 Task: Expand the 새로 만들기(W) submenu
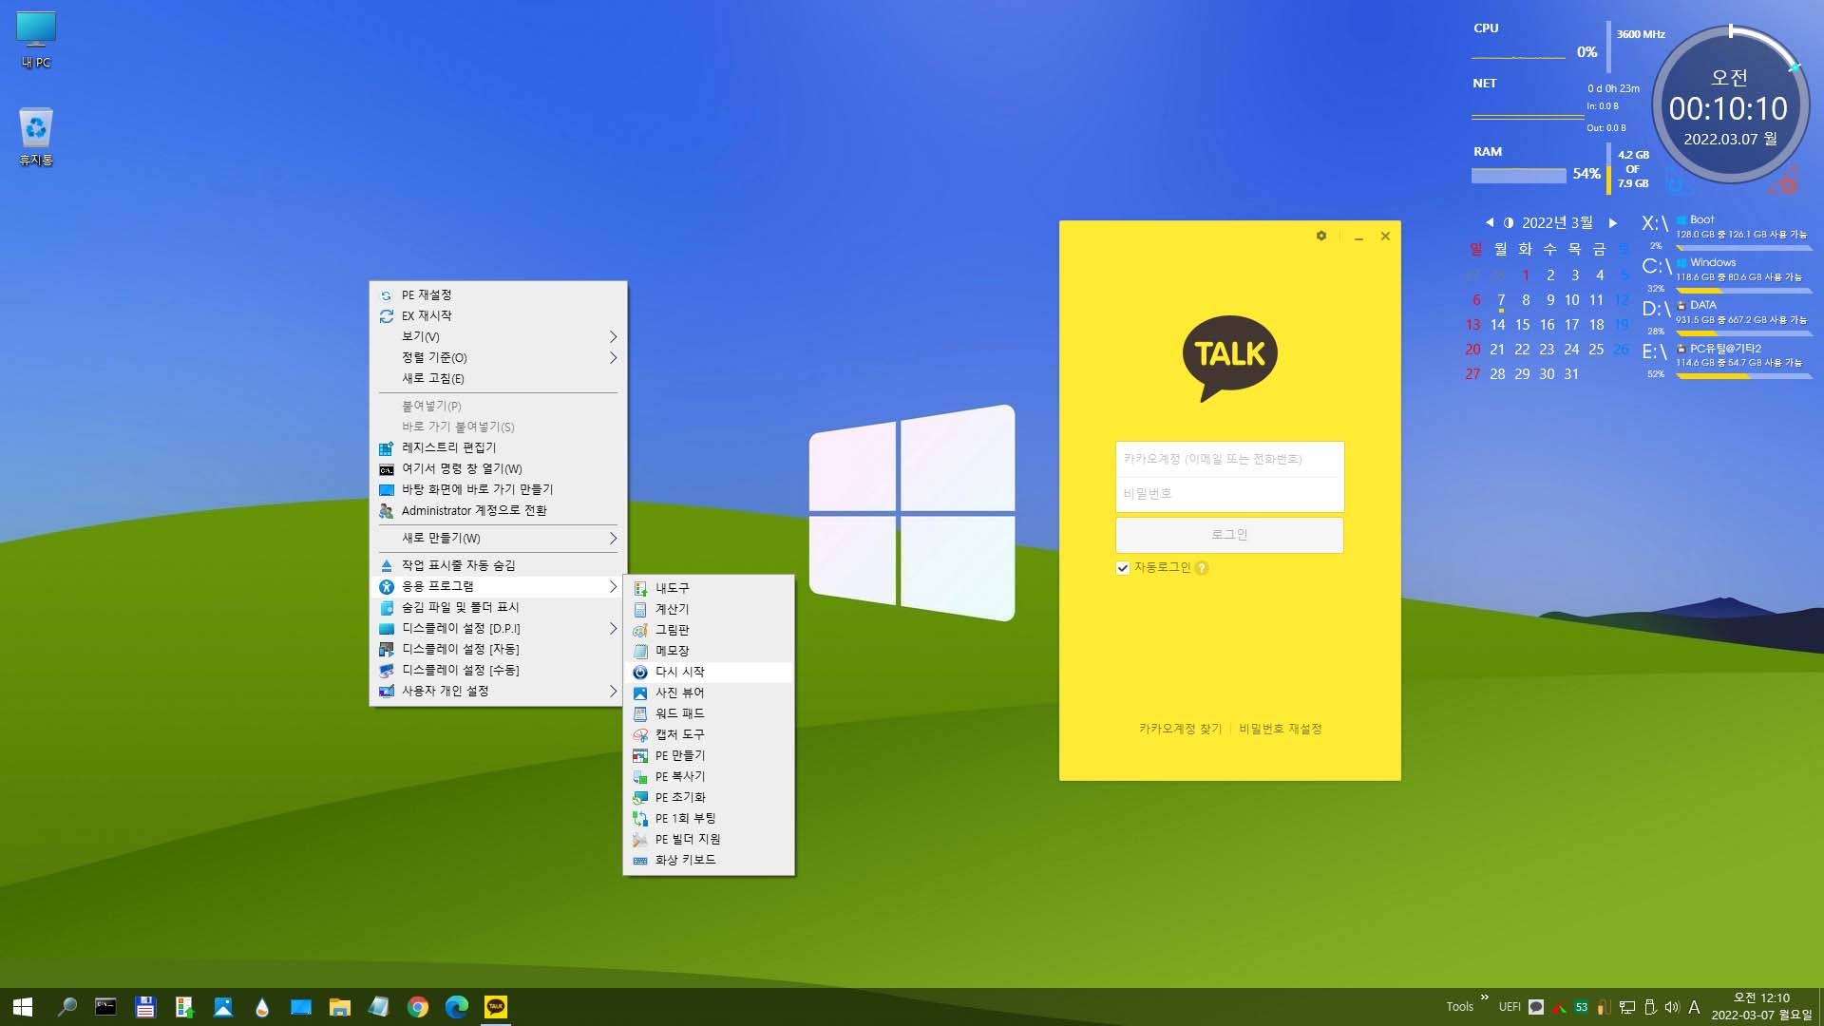[498, 538]
